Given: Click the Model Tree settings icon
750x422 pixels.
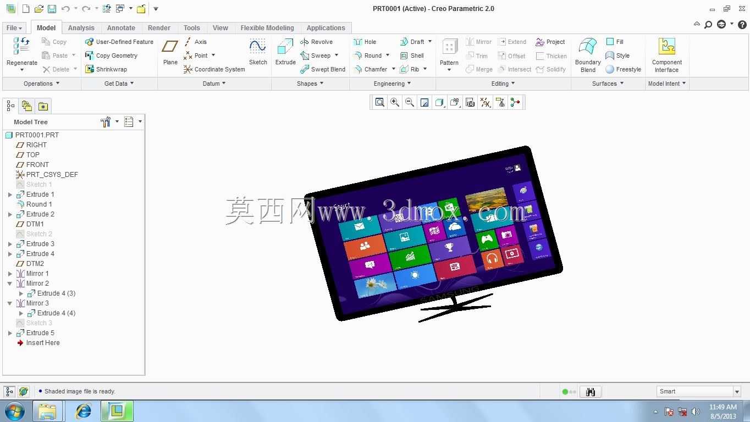Looking at the screenshot, I should tap(106, 122).
